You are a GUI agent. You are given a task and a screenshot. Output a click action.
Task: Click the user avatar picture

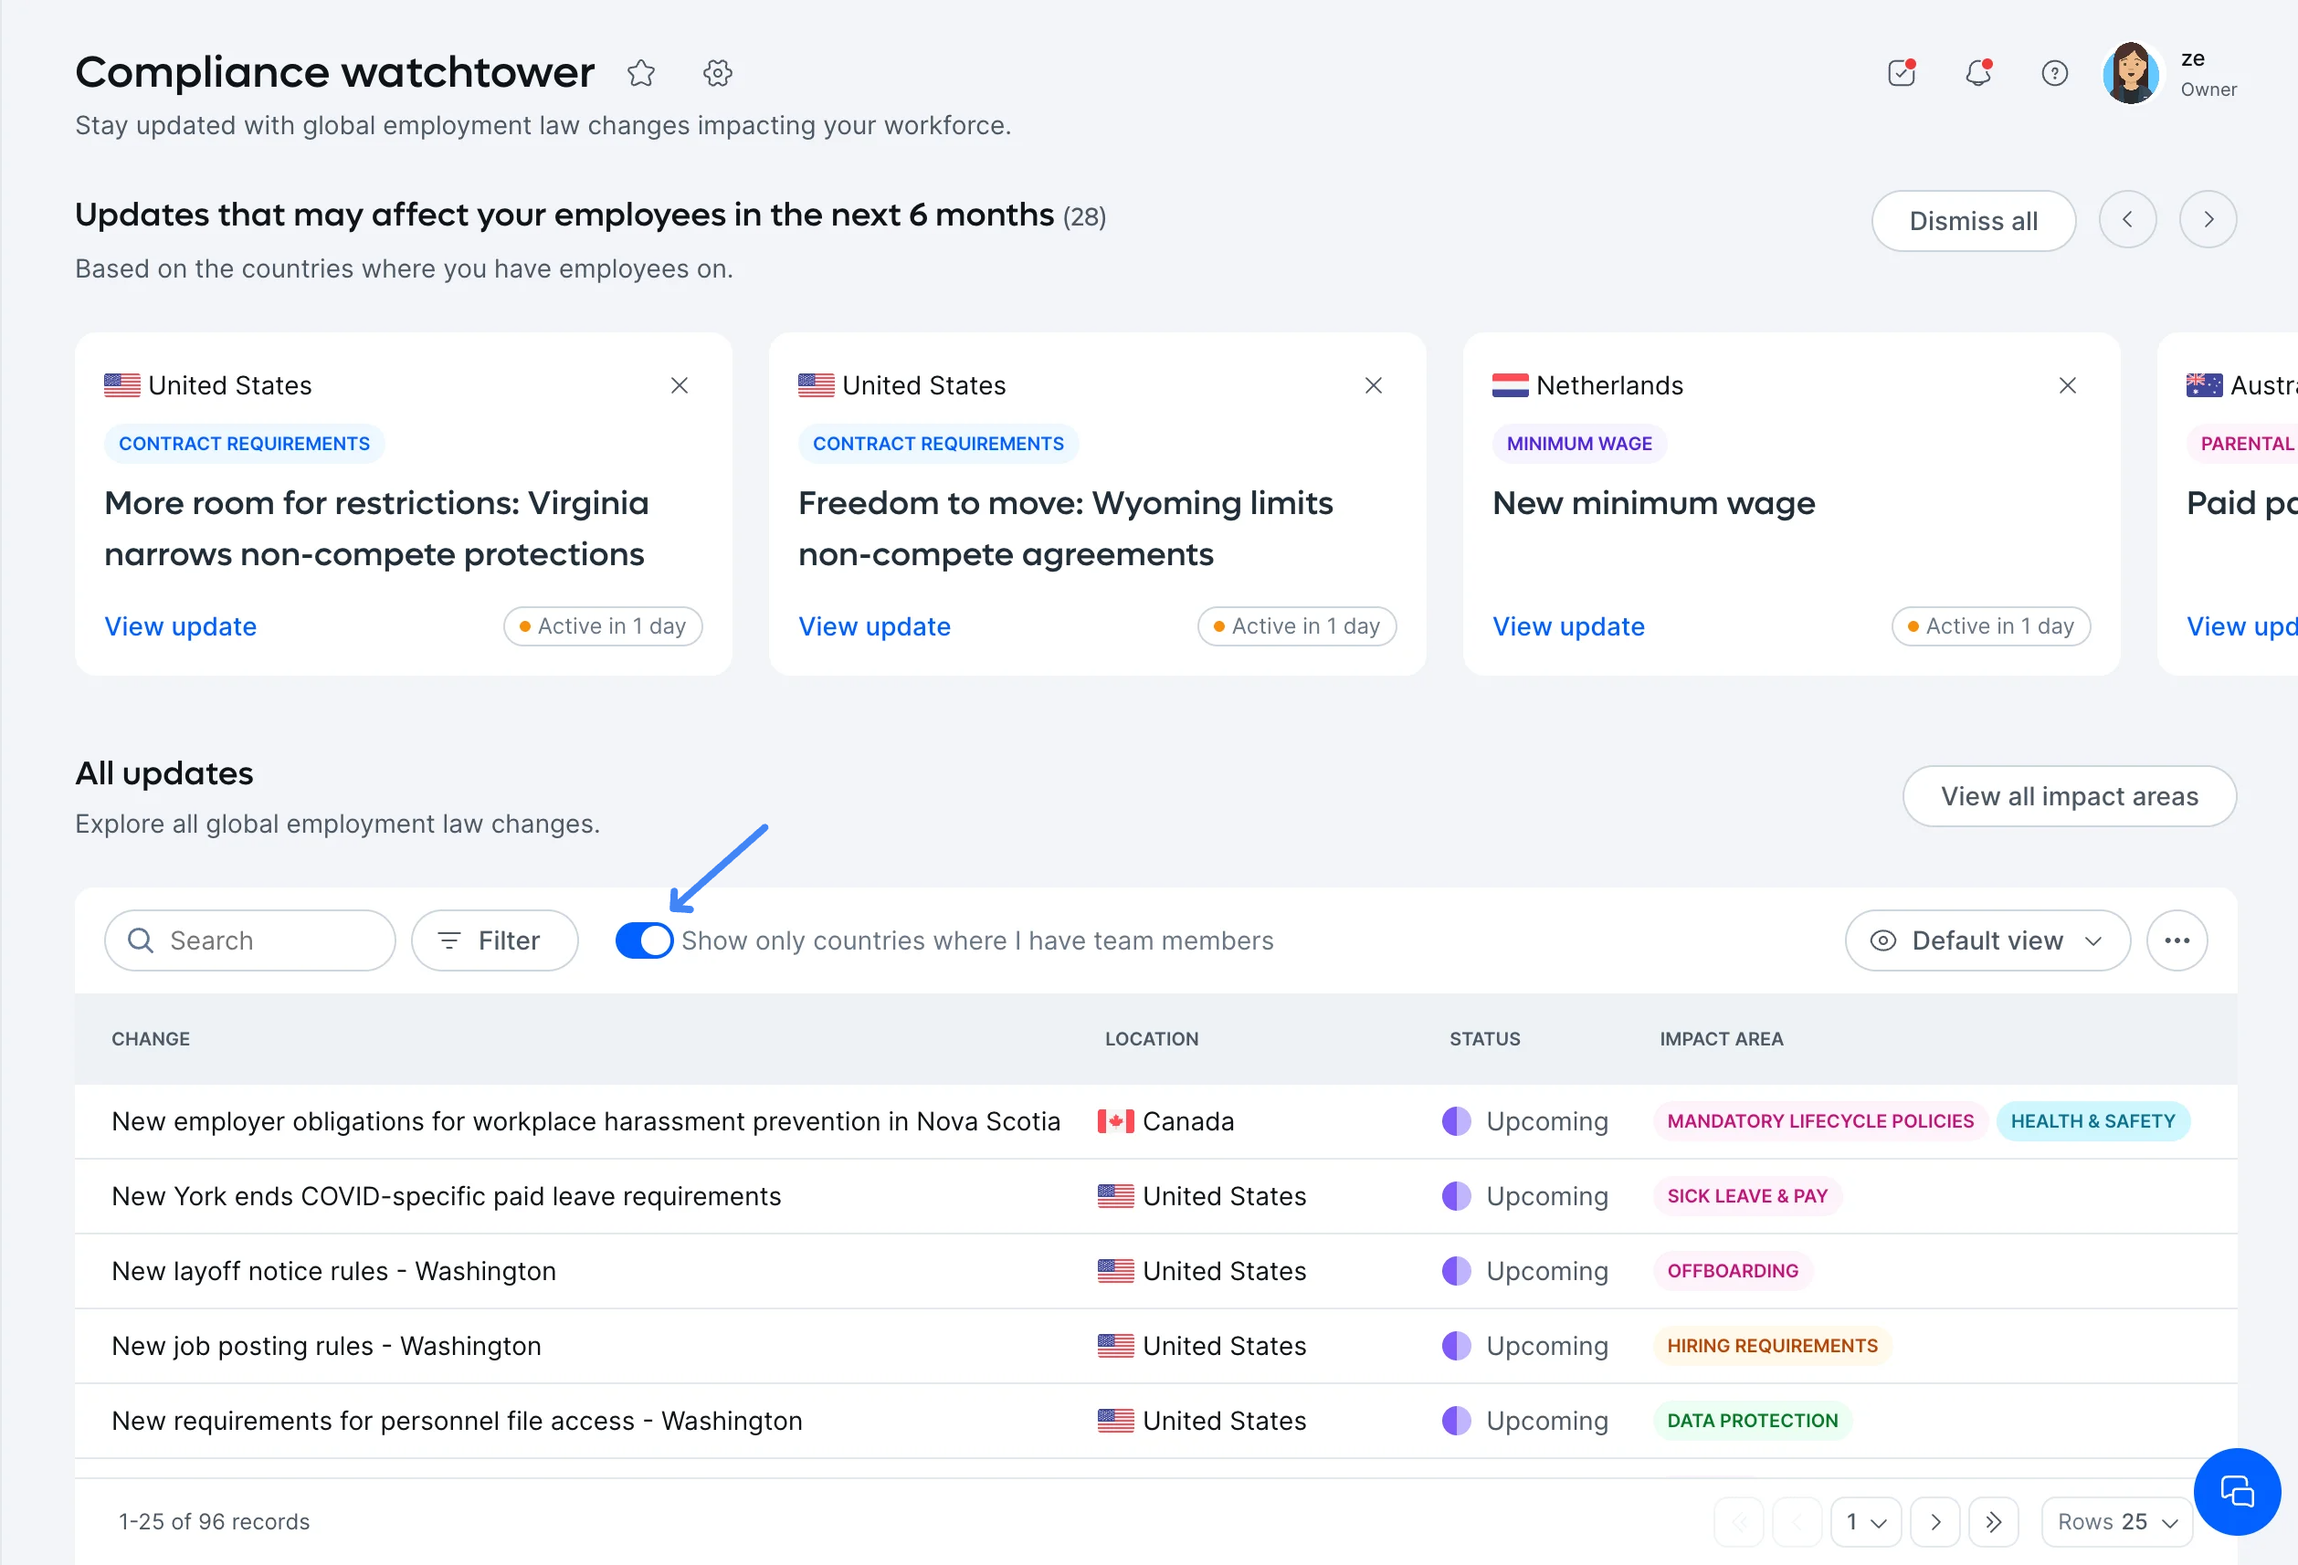coord(2131,73)
